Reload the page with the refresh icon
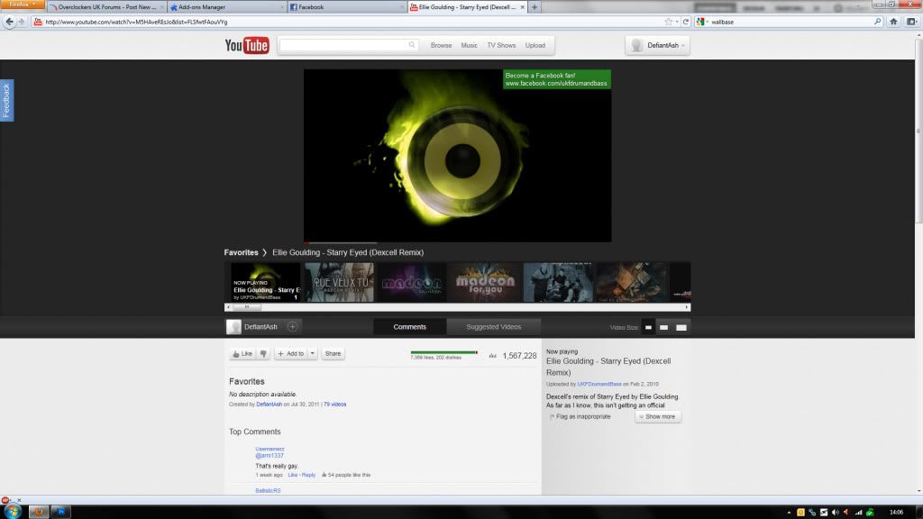The height and width of the screenshot is (519, 923). [686, 22]
